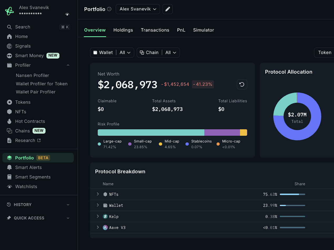Click the Home house icon
The image size is (334, 250).
pos(9,37)
